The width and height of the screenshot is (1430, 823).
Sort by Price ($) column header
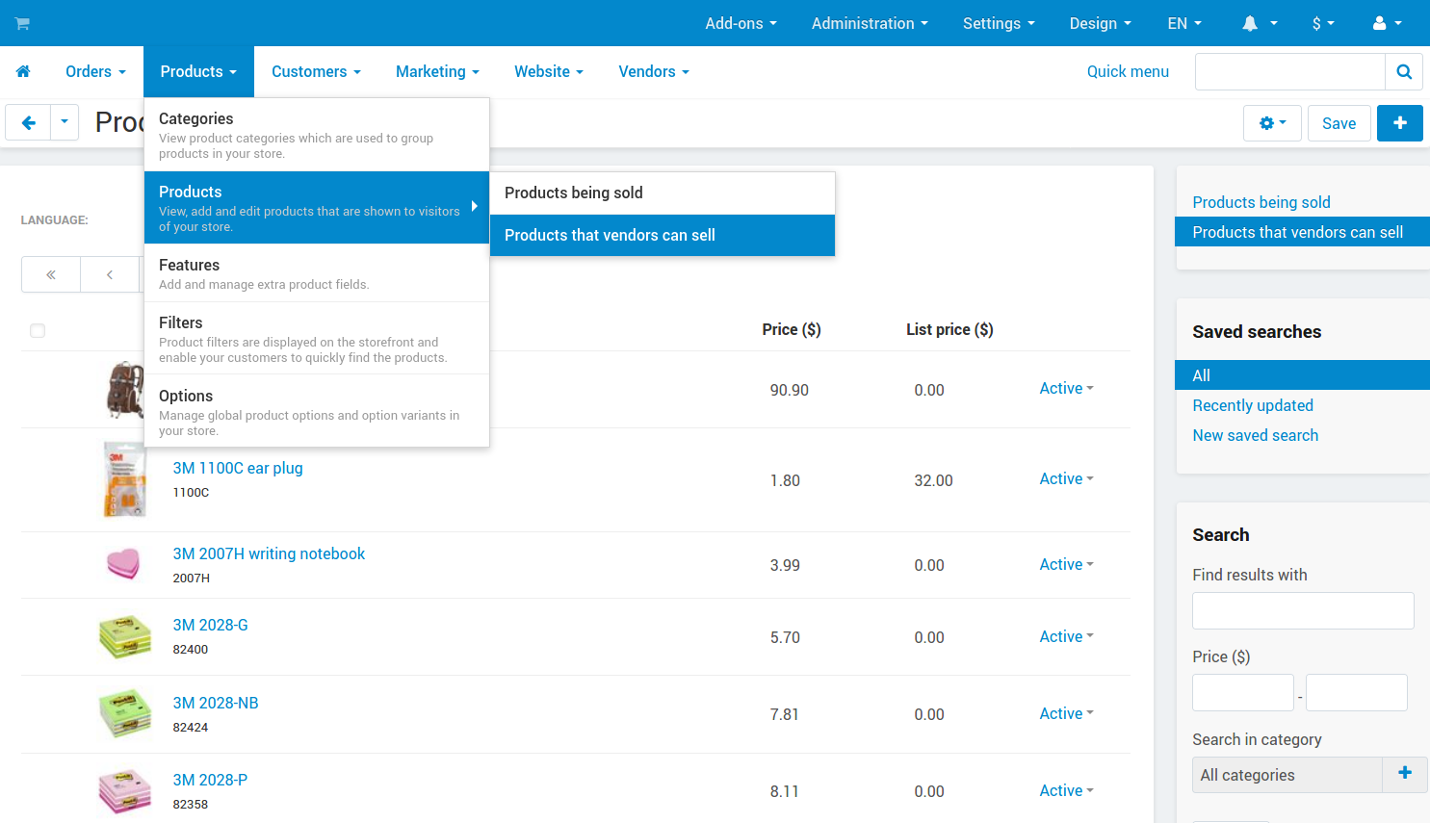[x=792, y=329]
